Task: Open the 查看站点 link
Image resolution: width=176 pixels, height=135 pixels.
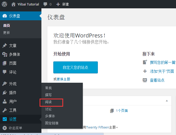Action: tap(157, 80)
